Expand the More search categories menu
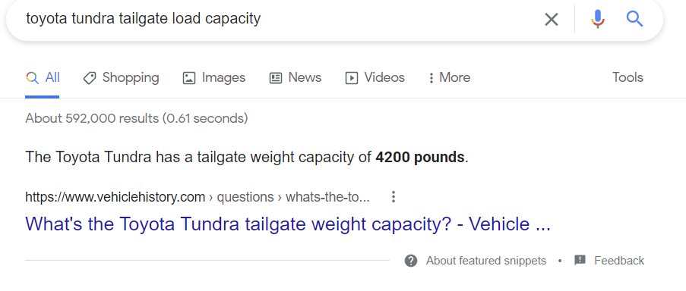Screen dimensions: 686x291 [449, 77]
